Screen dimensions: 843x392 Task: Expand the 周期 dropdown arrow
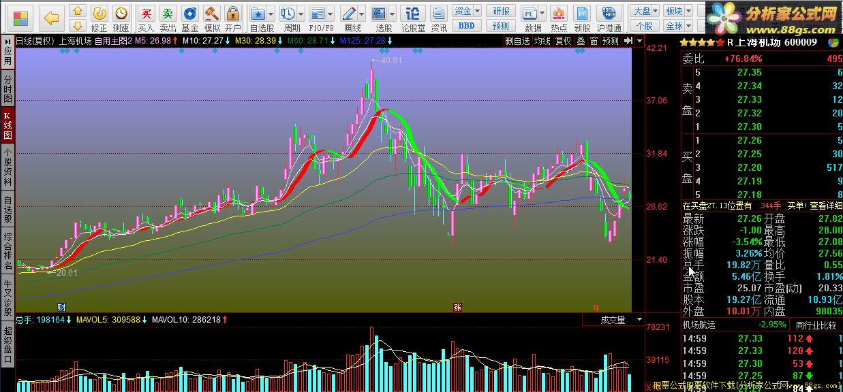(x=301, y=14)
